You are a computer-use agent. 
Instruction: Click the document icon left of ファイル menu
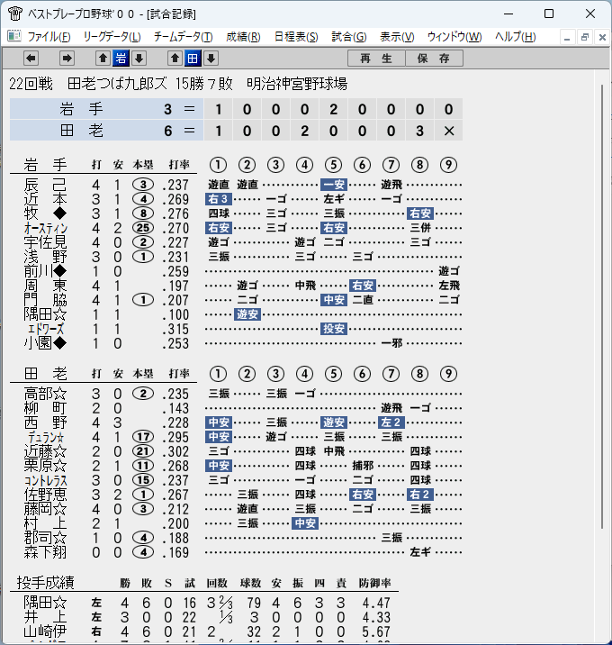[x=14, y=36]
